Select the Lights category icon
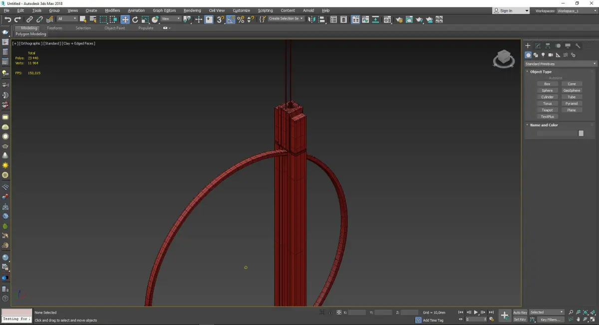 coord(543,55)
